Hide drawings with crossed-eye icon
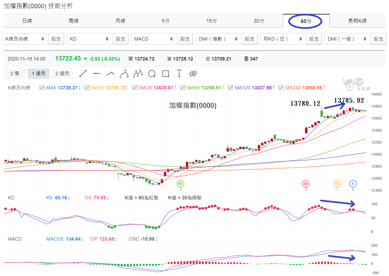 pyautogui.click(x=193, y=74)
